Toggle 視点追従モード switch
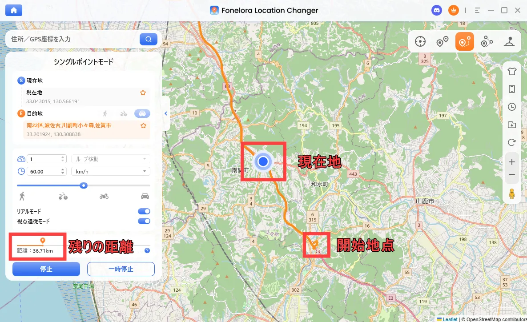Image resolution: width=527 pixels, height=322 pixels. click(144, 221)
